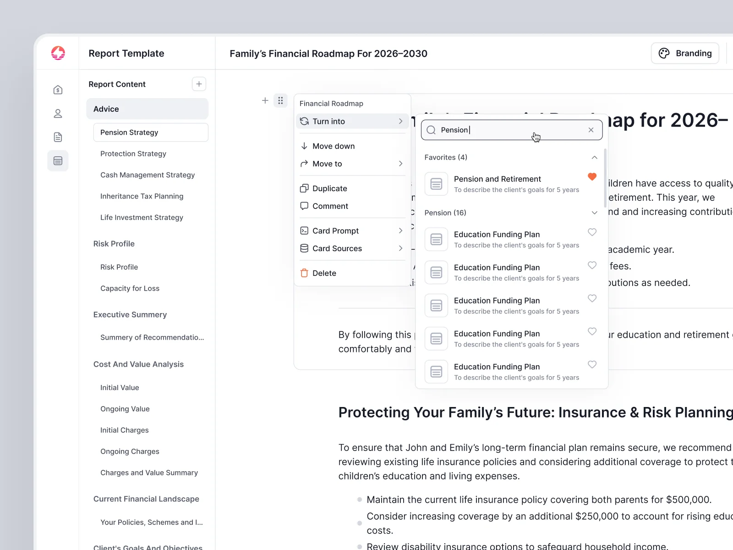This screenshot has width=733, height=550.
Task: Favorite the first Education Funding Plan
Action: point(592,232)
